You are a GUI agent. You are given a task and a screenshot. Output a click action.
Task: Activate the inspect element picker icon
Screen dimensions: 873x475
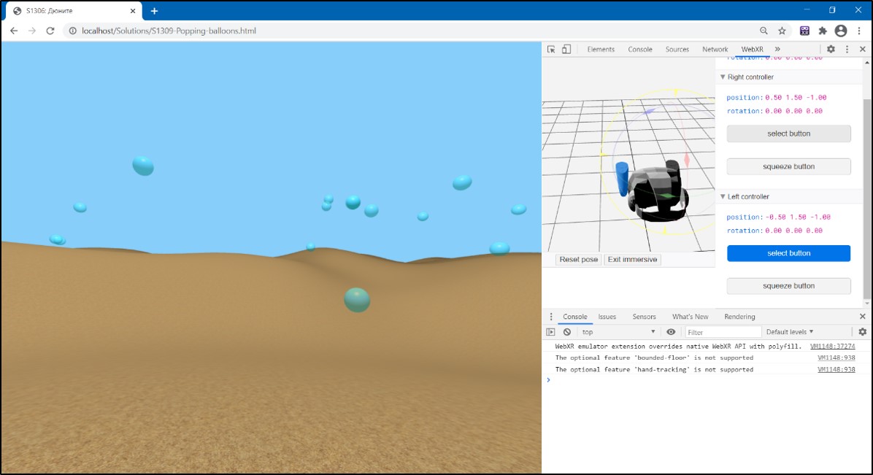(x=551, y=50)
